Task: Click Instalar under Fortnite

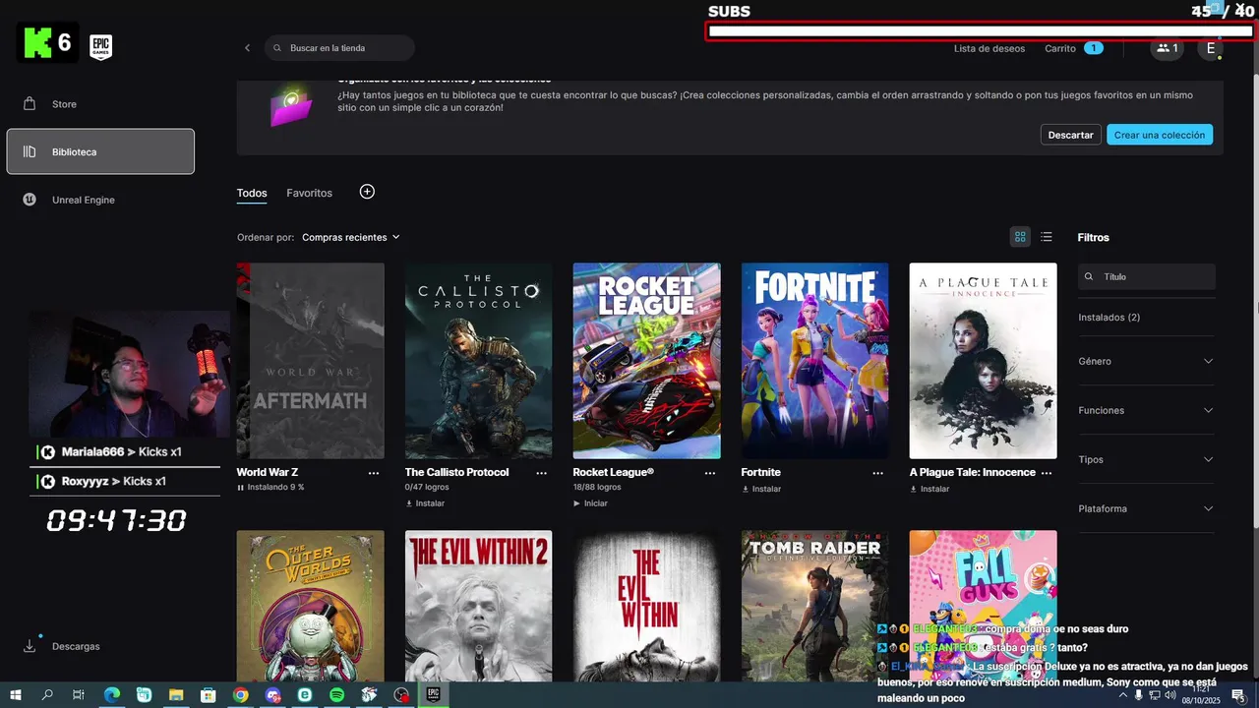Action: pos(761,489)
